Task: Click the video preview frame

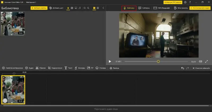Action: [x=159, y=35]
